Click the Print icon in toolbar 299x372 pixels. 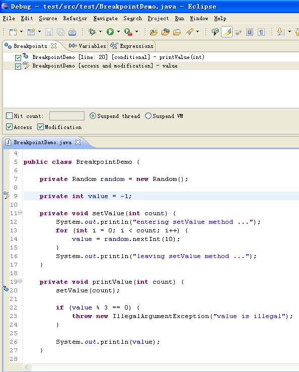point(72,32)
